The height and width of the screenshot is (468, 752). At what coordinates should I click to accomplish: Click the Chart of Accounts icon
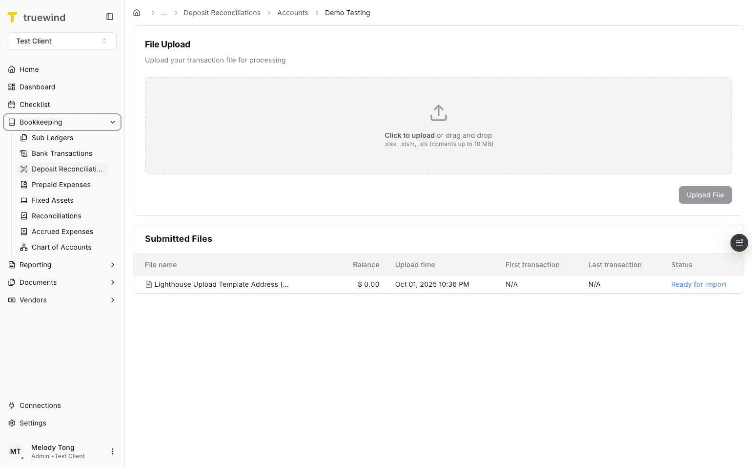point(23,247)
